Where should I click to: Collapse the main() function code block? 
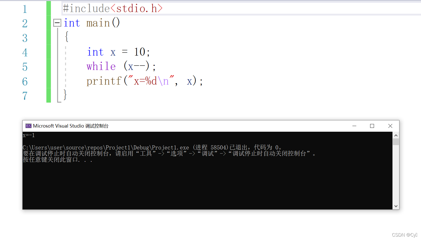[x=57, y=23]
